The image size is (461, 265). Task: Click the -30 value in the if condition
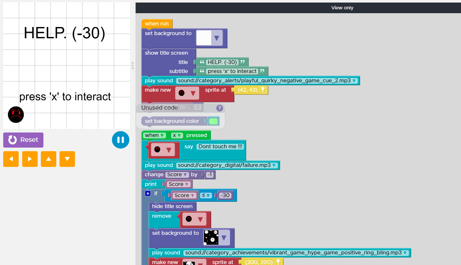click(x=225, y=195)
